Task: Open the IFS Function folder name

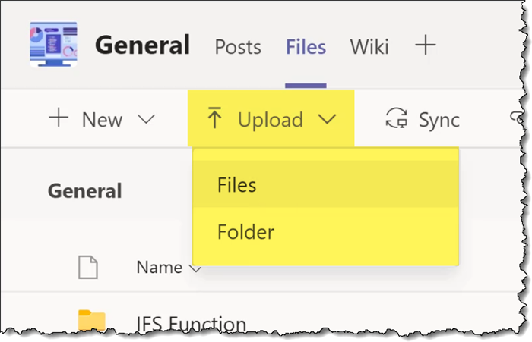Action: [x=191, y=325]
